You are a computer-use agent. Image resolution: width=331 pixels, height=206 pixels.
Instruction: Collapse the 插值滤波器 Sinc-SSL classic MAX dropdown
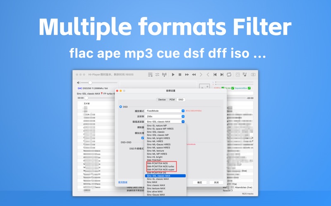(x=165, y=122)
